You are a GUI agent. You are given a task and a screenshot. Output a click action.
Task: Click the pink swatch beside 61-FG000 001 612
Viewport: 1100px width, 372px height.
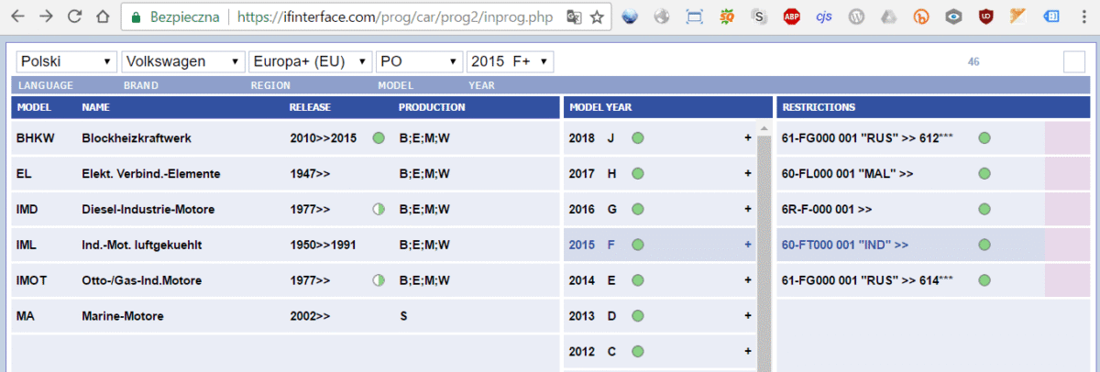[x=1067, y=138]
